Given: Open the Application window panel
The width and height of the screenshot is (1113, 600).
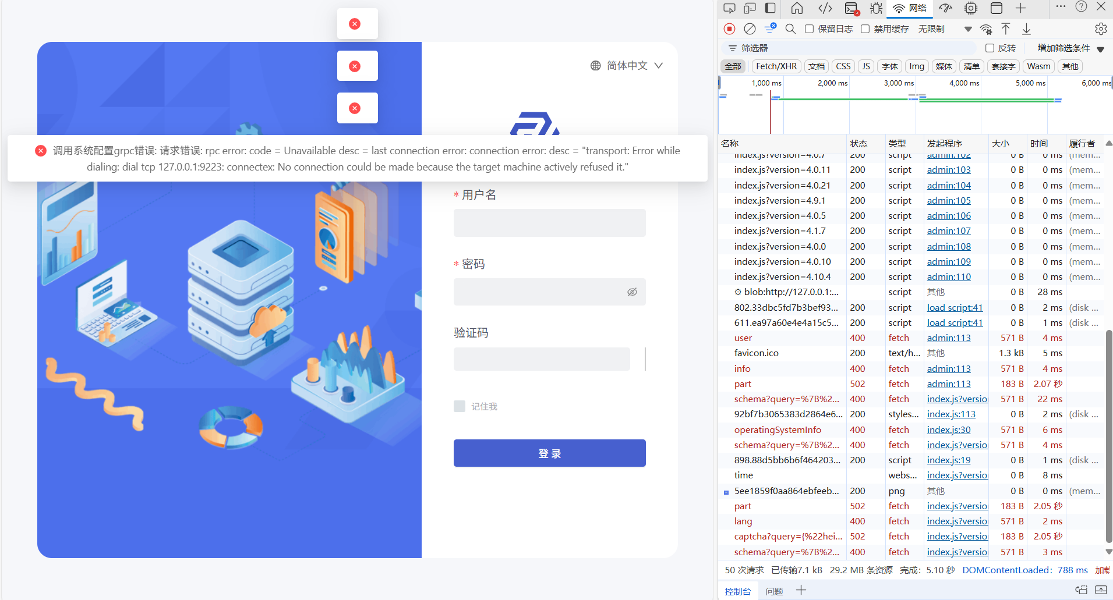Looking at the screenshot, I should [997, 8].
